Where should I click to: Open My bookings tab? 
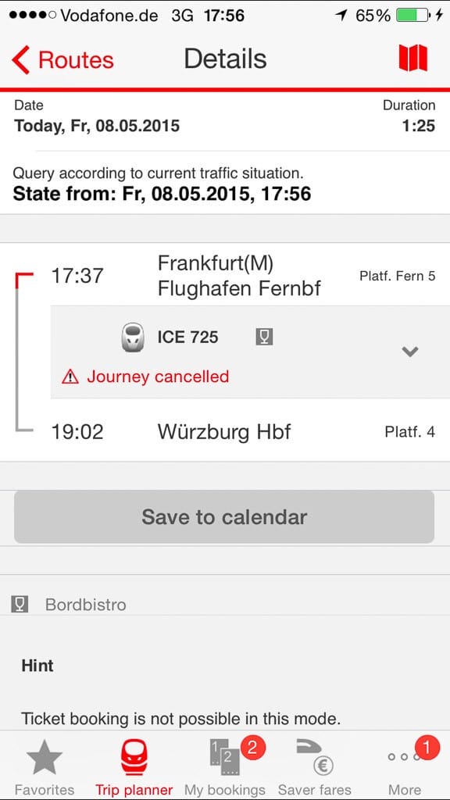click(x=224, y=766)
